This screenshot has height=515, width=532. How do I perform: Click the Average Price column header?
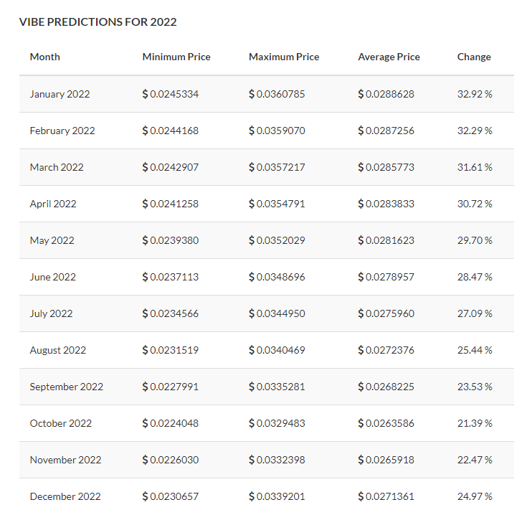[389, 57]
